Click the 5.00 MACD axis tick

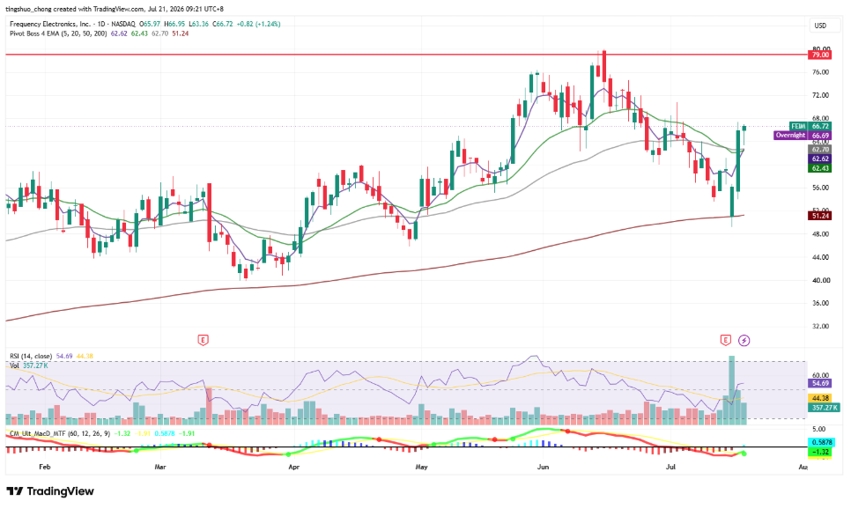coord(819,429)
